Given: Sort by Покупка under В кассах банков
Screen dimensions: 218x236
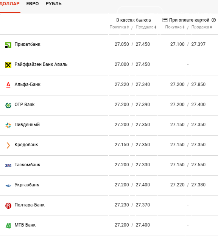Looking at the screenshot, I should tap(119, 27).
